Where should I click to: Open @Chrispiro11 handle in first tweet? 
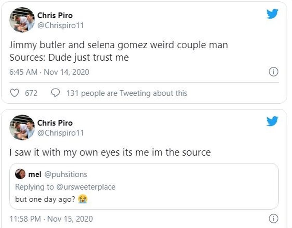tap(60, 25)
